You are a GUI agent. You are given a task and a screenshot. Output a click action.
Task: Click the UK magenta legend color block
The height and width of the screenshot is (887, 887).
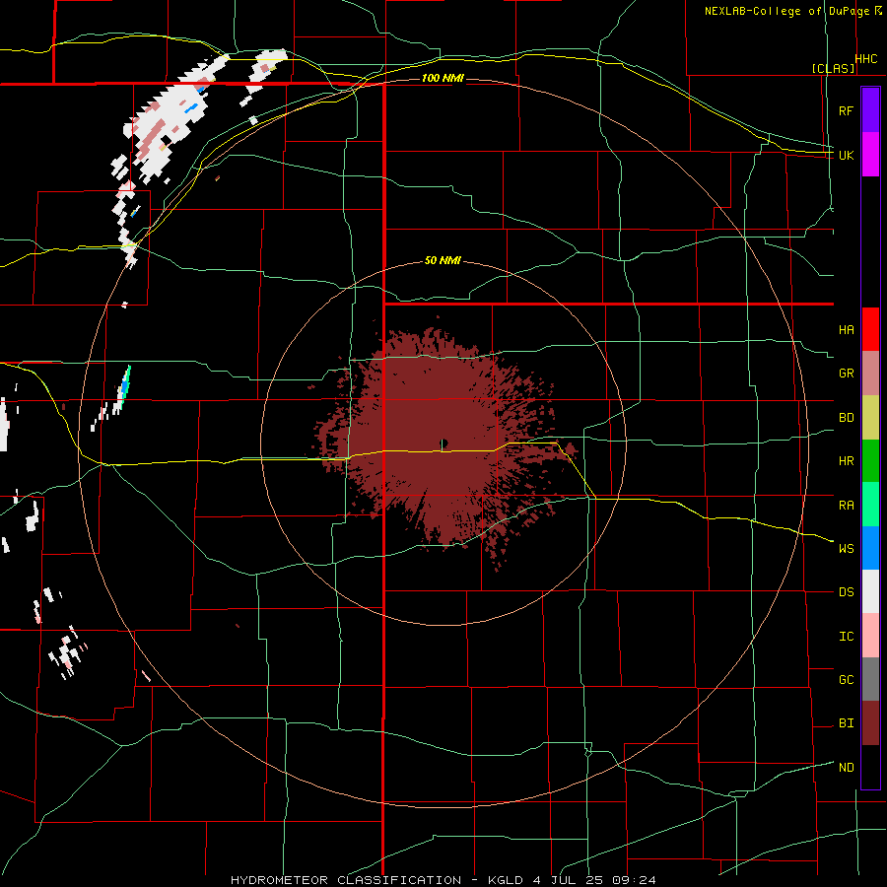[870, 155]
